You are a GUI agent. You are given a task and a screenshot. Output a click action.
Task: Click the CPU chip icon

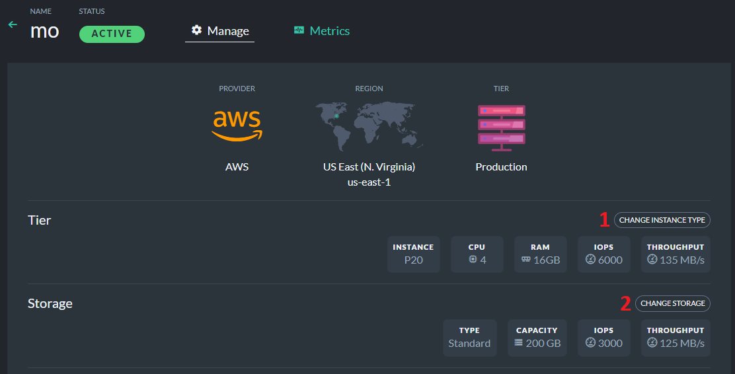point(473,259)
